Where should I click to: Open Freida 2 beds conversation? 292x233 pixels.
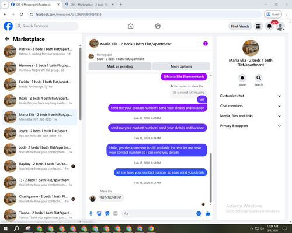coord(40,84)
